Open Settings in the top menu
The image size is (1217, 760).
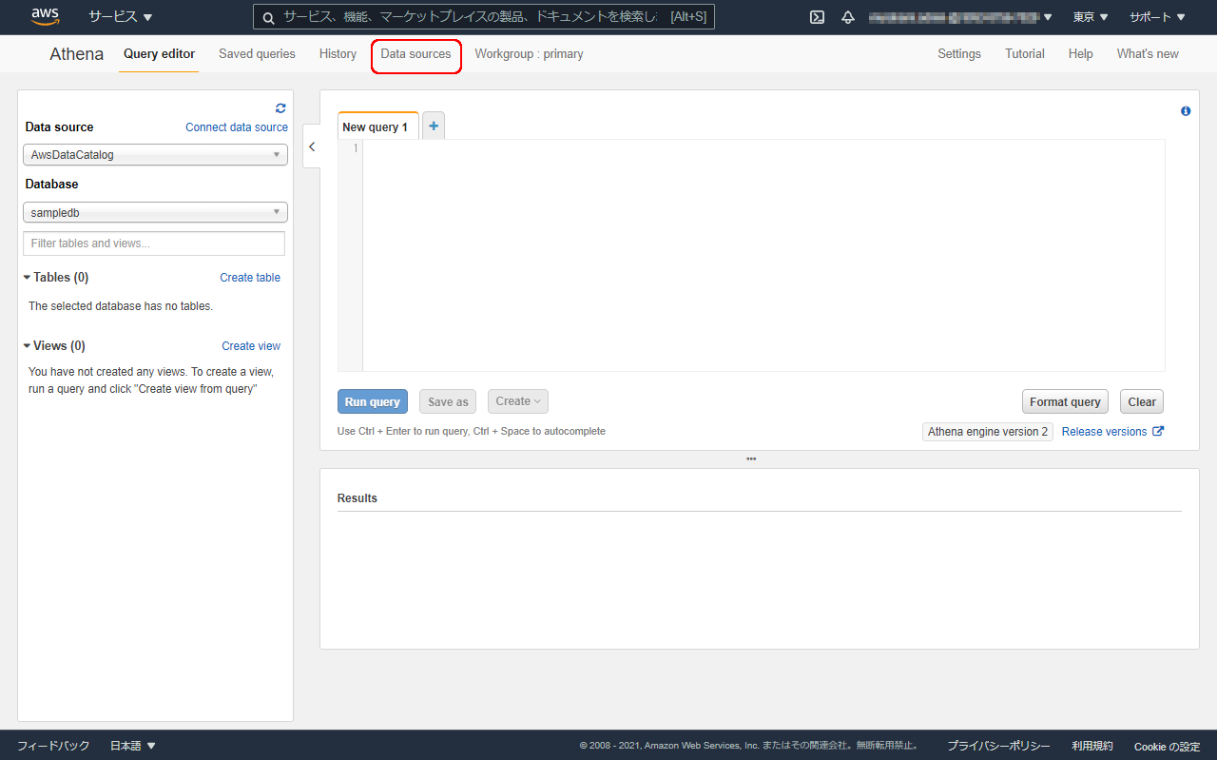pyautogui.click(x=959, y=54)
